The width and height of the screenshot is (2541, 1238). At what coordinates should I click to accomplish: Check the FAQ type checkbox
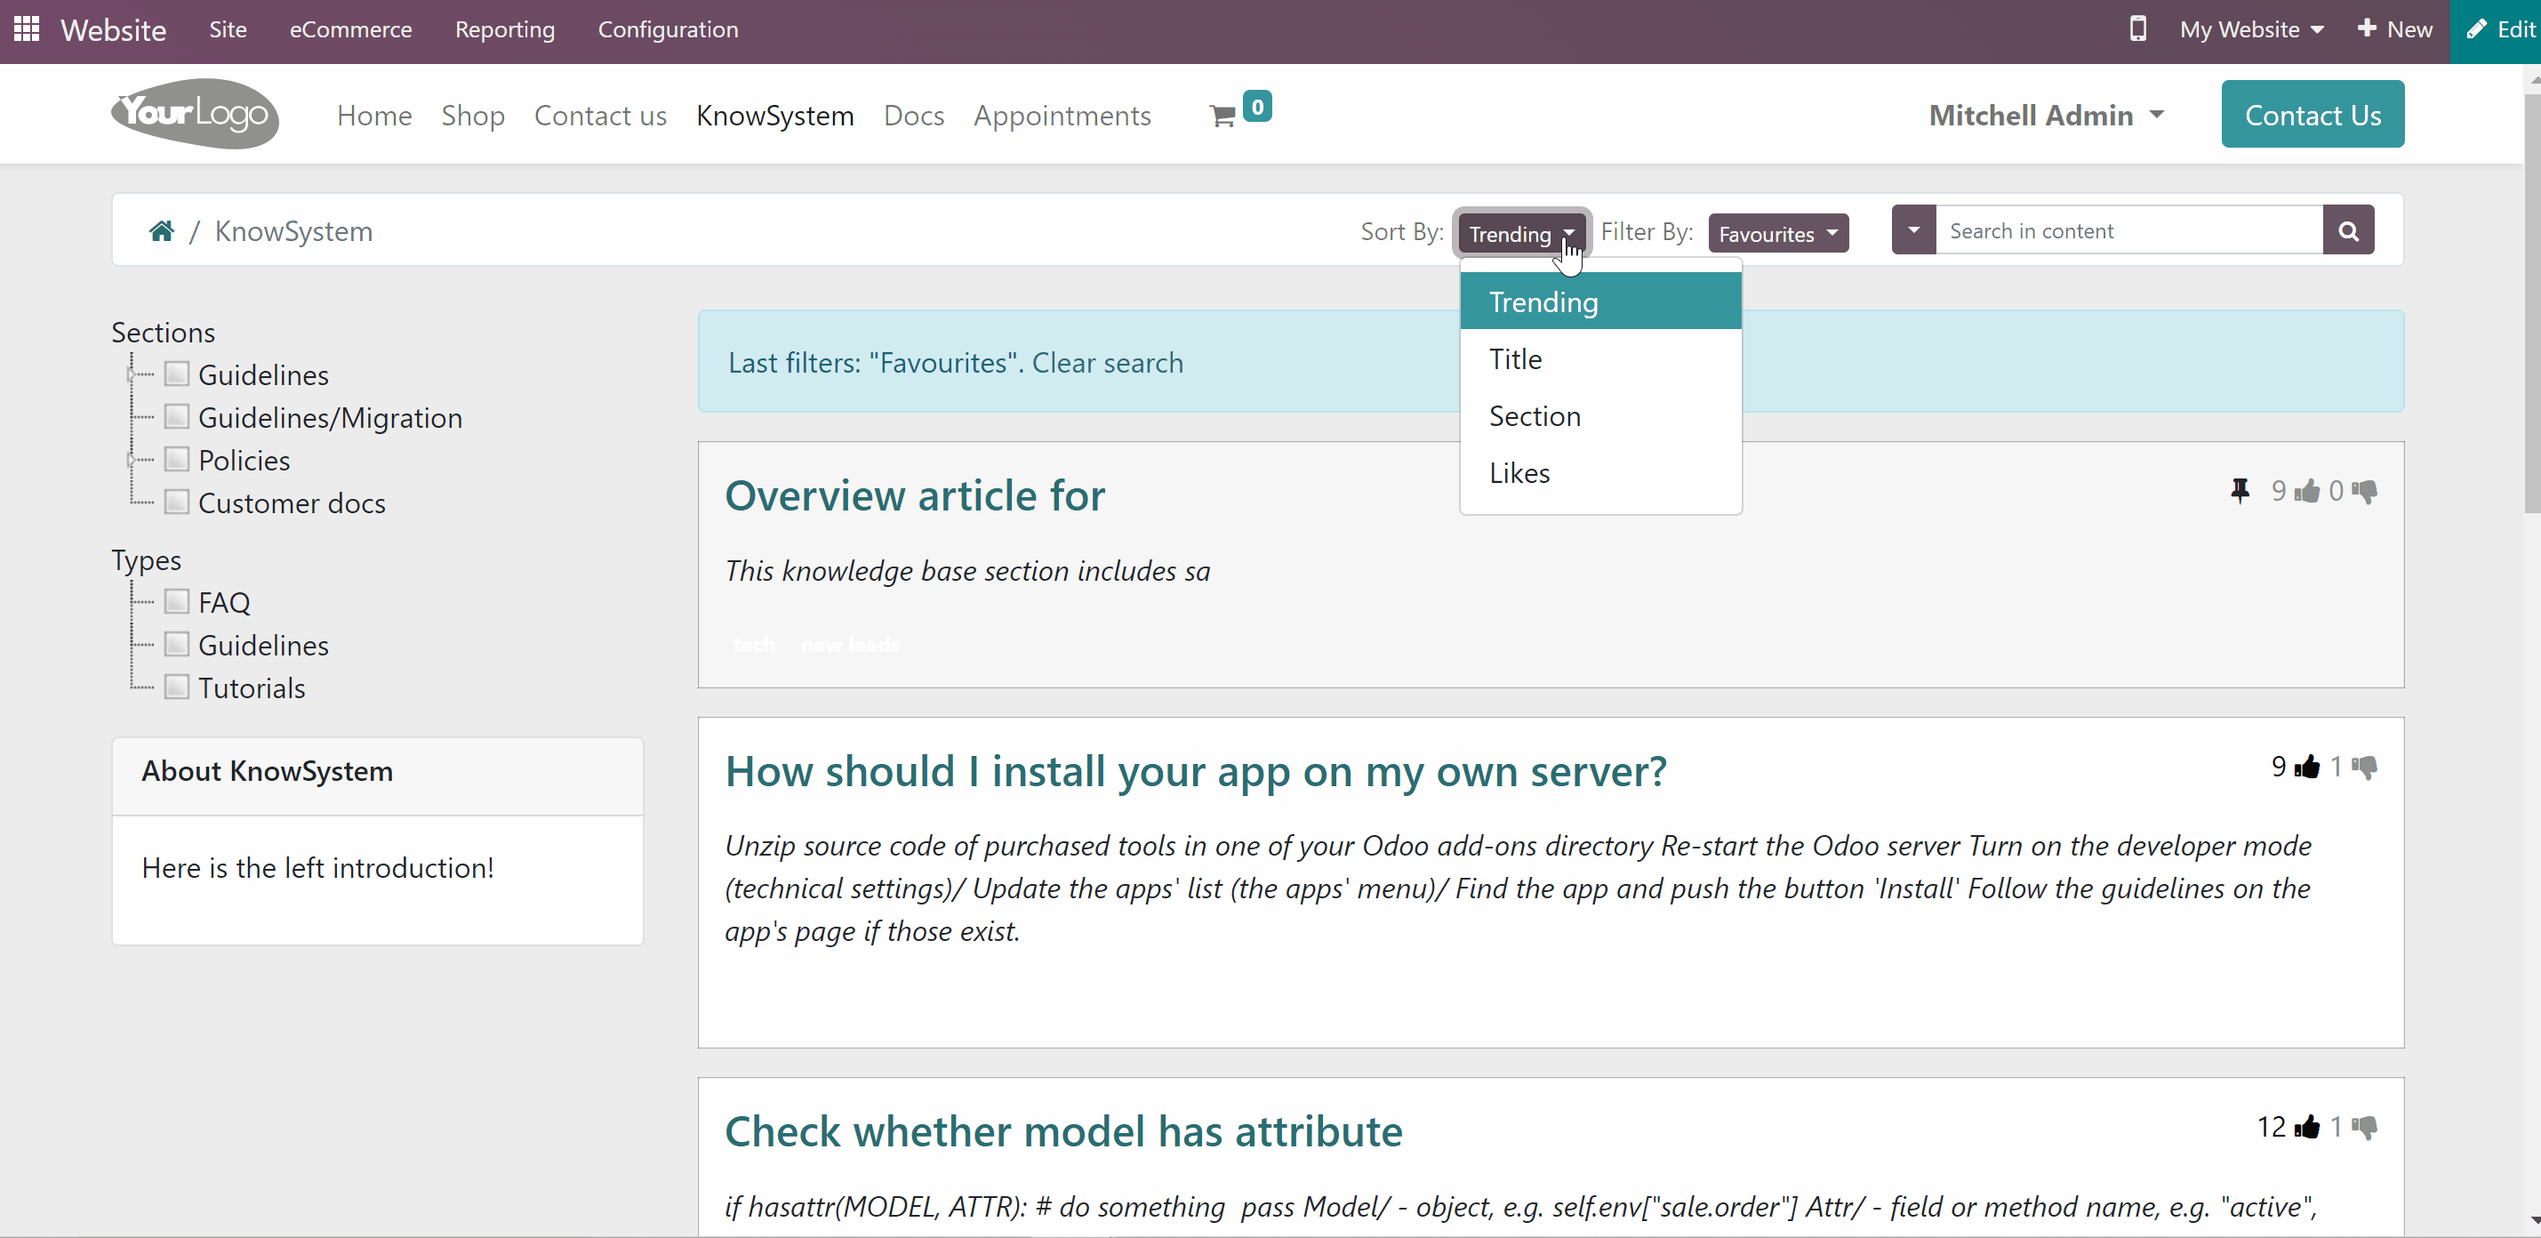pos(177,602)
